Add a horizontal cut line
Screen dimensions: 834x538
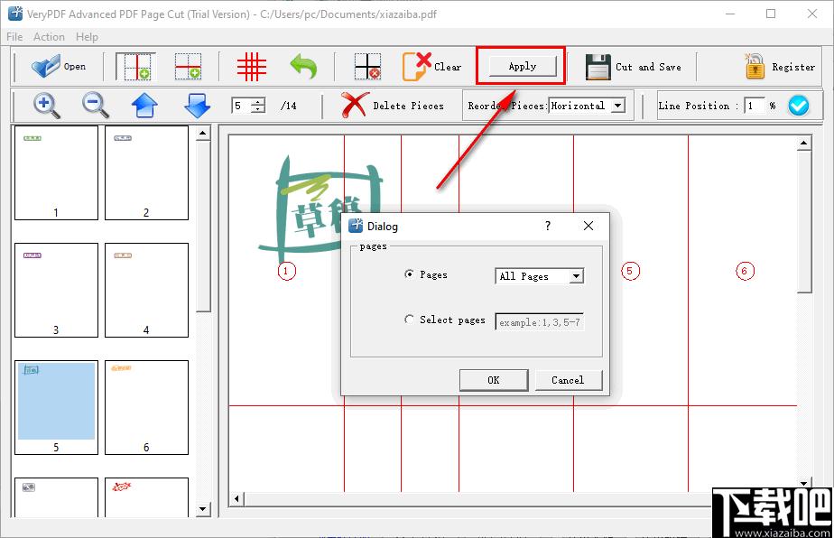coord(189,67)
